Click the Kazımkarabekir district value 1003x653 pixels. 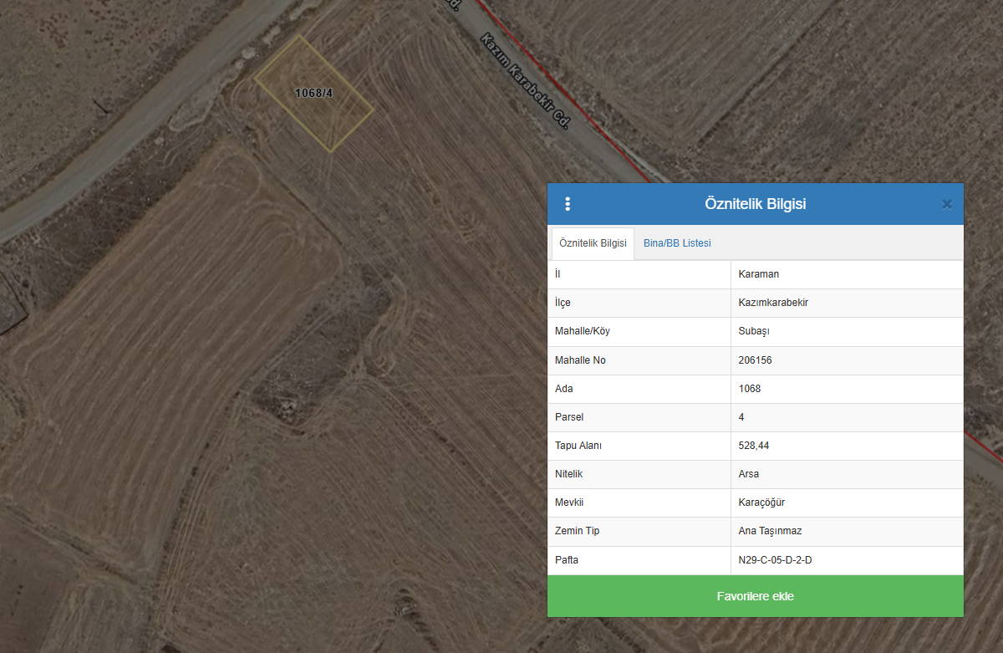coord(773,303)
